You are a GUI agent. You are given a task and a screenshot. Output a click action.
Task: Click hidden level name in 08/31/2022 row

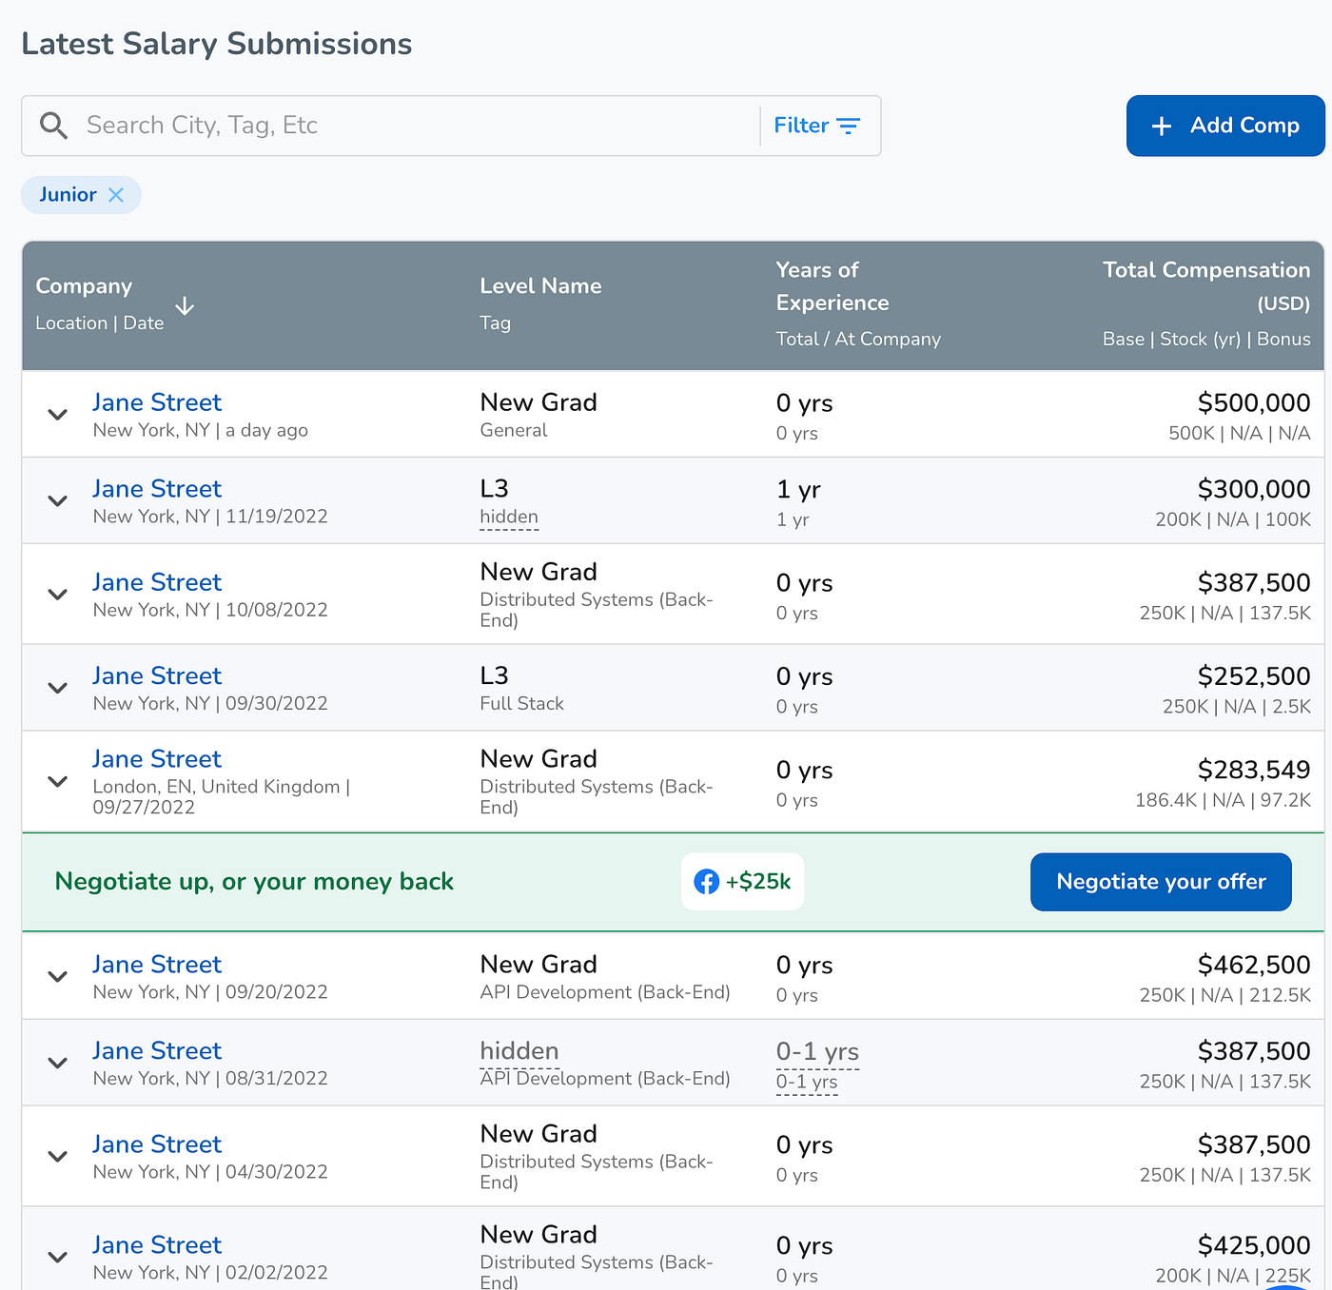(519, 1051)
